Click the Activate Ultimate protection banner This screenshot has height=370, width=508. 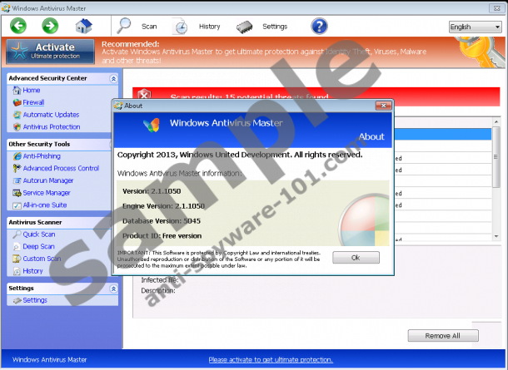tap(50, 52)
